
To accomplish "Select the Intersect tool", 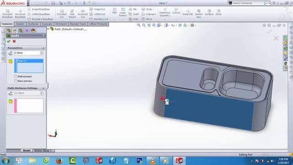I will point(148,14).
